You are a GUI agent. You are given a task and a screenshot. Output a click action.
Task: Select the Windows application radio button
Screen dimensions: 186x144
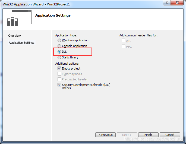(x=59, y=40)
